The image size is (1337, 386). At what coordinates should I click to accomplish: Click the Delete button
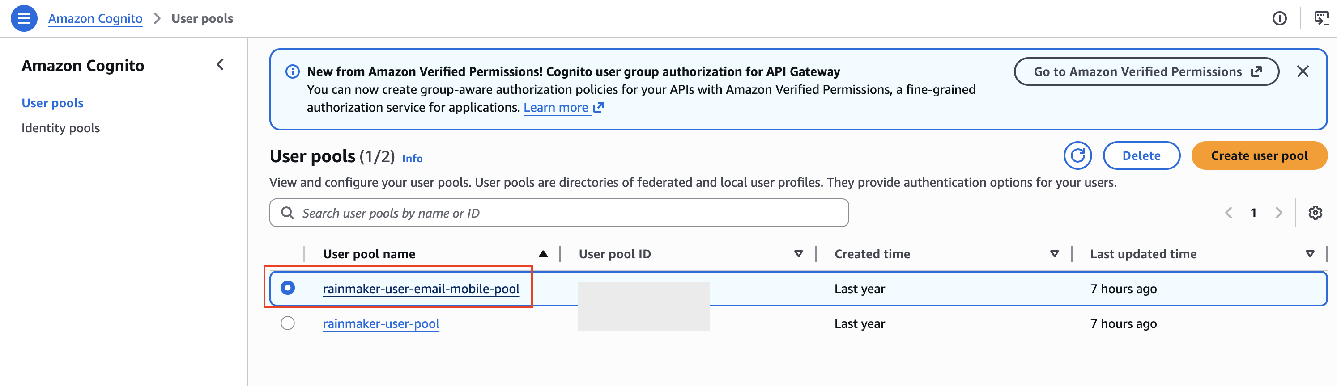coord(1141,155)
